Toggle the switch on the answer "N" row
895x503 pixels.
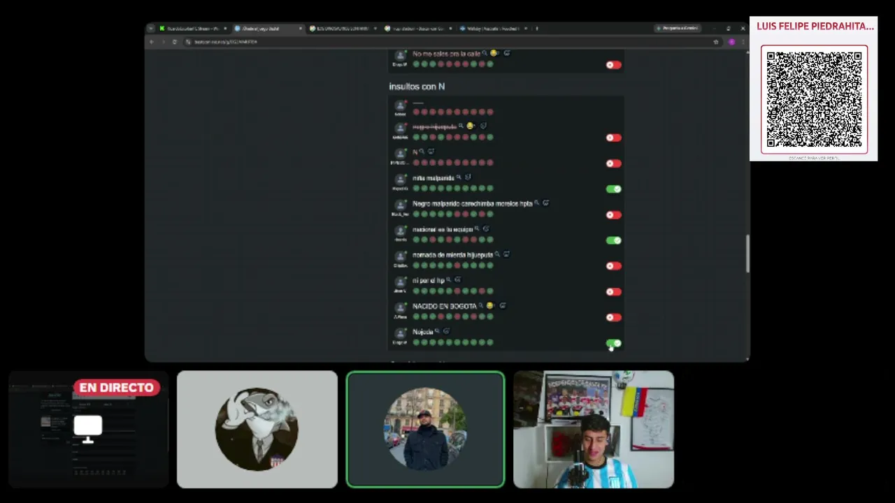coord(613,163)
